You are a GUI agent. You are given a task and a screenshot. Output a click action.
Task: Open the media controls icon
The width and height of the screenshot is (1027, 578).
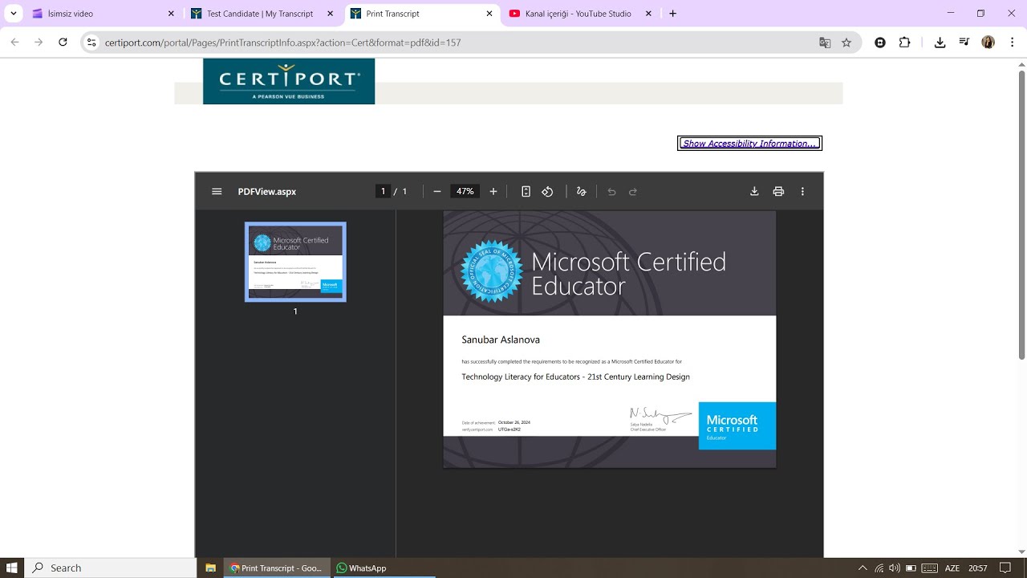click(964, 43)
